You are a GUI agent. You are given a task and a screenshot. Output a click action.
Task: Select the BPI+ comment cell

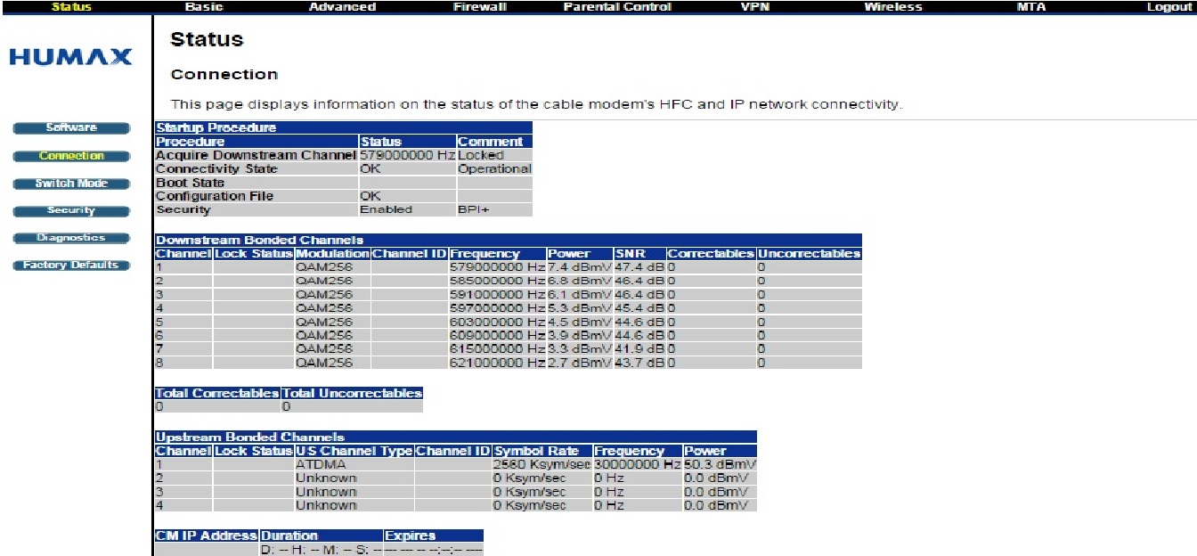click(x=494, y=209)
